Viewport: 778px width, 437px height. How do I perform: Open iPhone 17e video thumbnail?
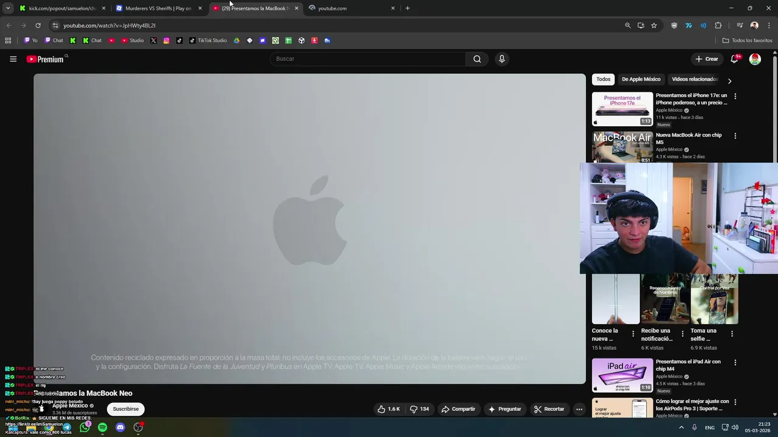[622, 109]
